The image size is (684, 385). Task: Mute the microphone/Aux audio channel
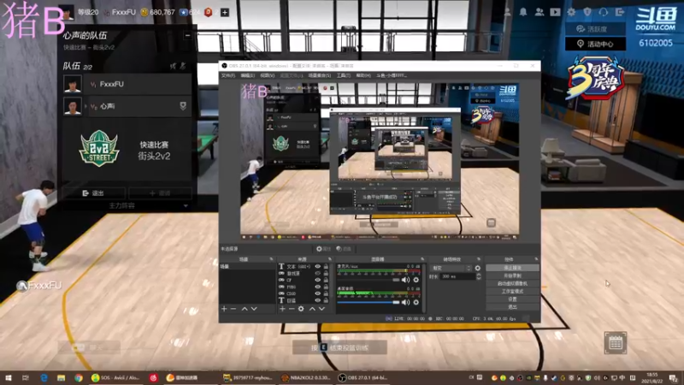click(405, 280)
